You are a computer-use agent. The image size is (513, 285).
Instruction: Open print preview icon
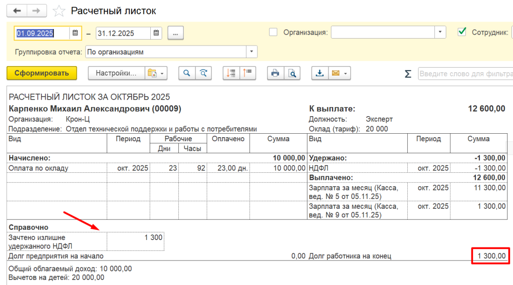(292, 73)
